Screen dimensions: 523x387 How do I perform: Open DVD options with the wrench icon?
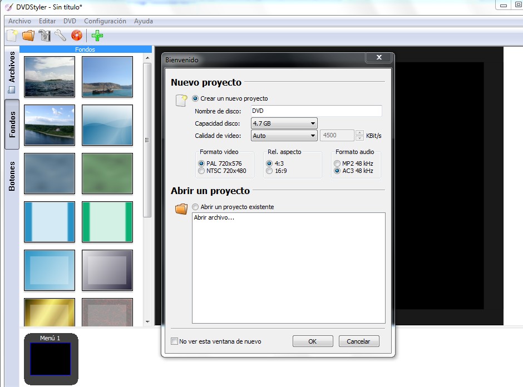(61, 36)
